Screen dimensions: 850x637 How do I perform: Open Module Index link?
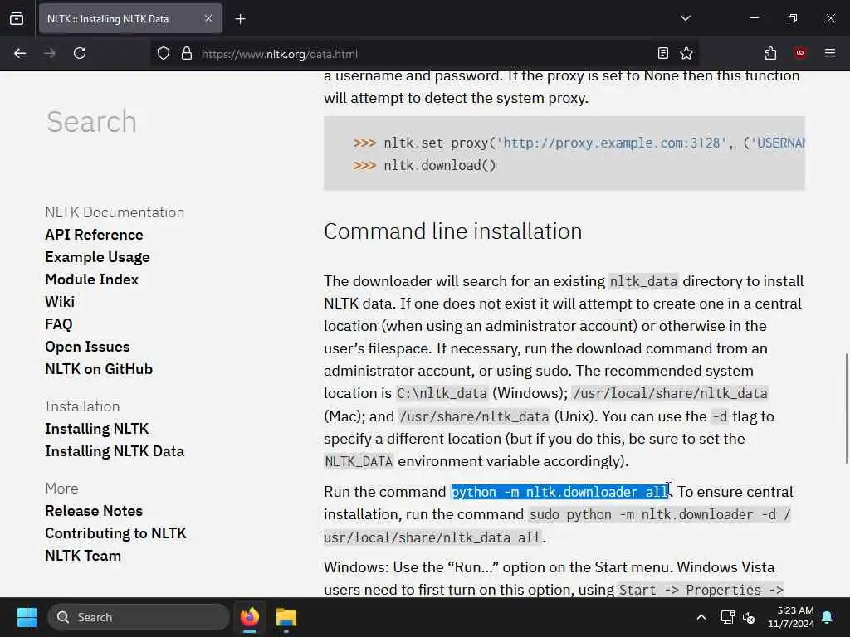(x=91, y=280)
